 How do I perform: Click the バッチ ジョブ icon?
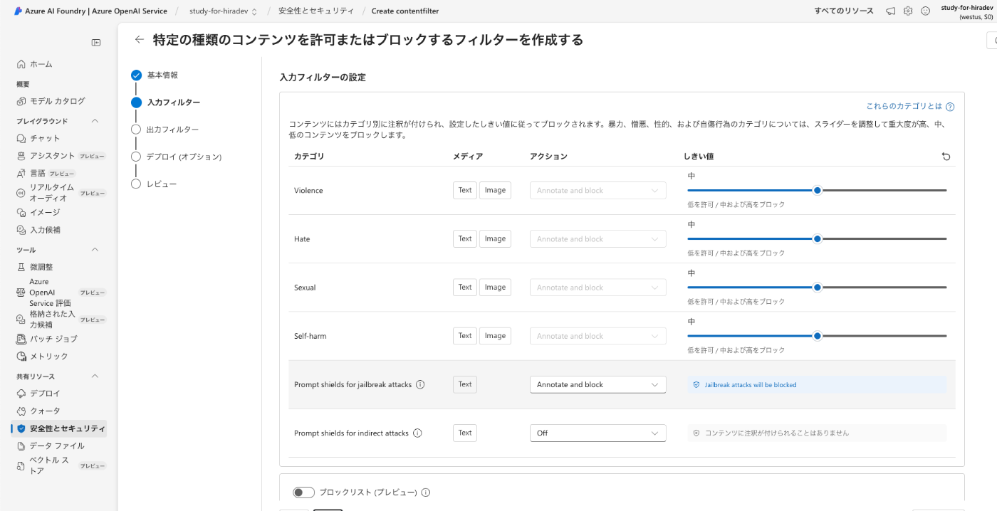[x=21, y=339]
